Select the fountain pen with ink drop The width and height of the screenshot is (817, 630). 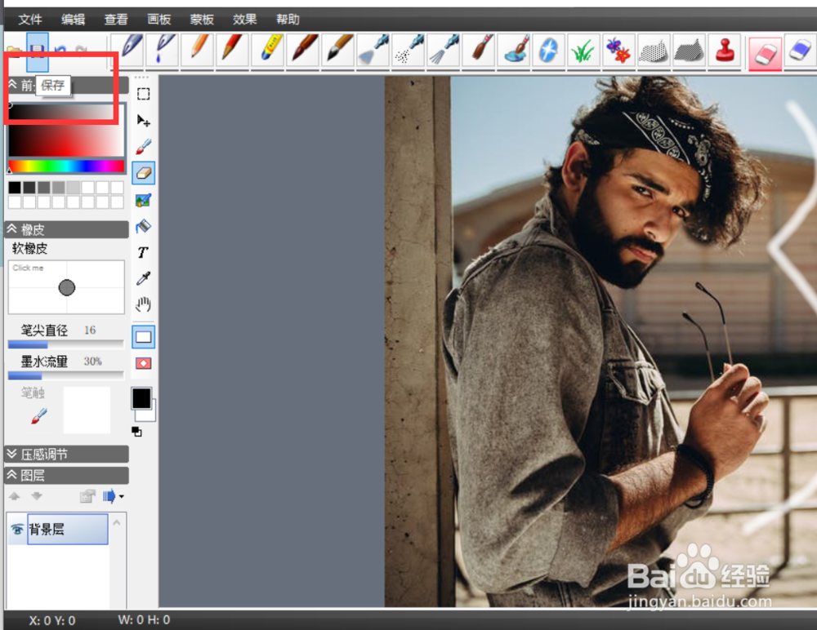163,51
